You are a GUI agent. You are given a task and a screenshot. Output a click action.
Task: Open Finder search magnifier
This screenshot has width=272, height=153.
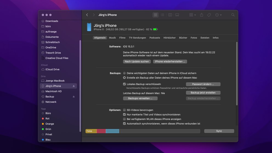pos(233,15)
